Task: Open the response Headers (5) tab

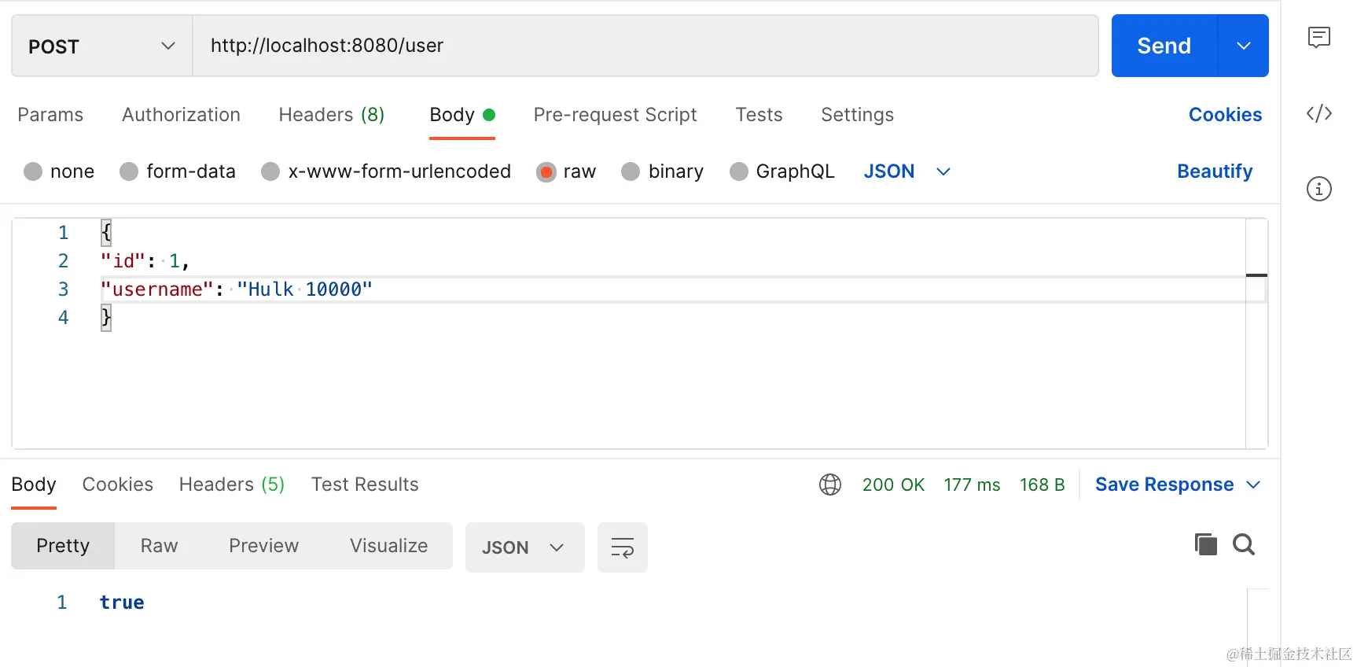Action: pos(232,485)
